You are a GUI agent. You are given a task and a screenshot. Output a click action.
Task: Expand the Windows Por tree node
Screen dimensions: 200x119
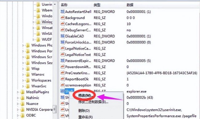(x=23, y=51)
